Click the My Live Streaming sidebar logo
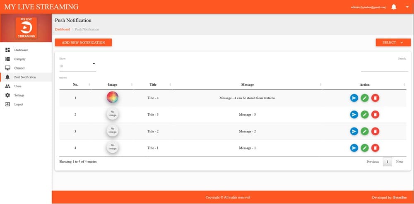The height and width of the screenshot is (204, 414). tap(26, 28)
